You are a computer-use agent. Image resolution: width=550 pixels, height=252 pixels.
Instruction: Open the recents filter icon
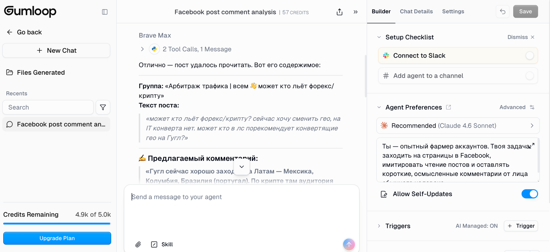click(103, 107)
